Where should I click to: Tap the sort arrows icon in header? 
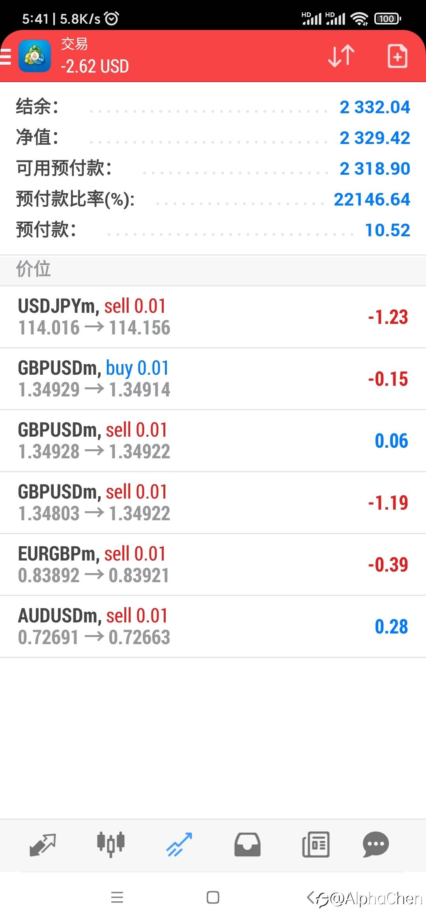pyautogui.click(x=341, y=56)
